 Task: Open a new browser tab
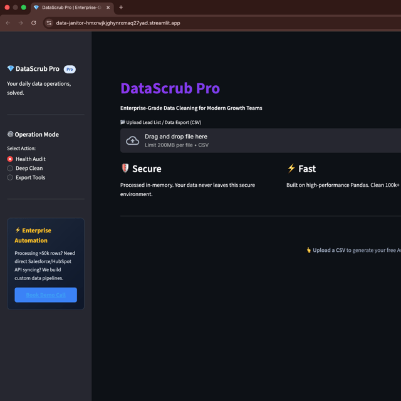click(x=121, y=8)
